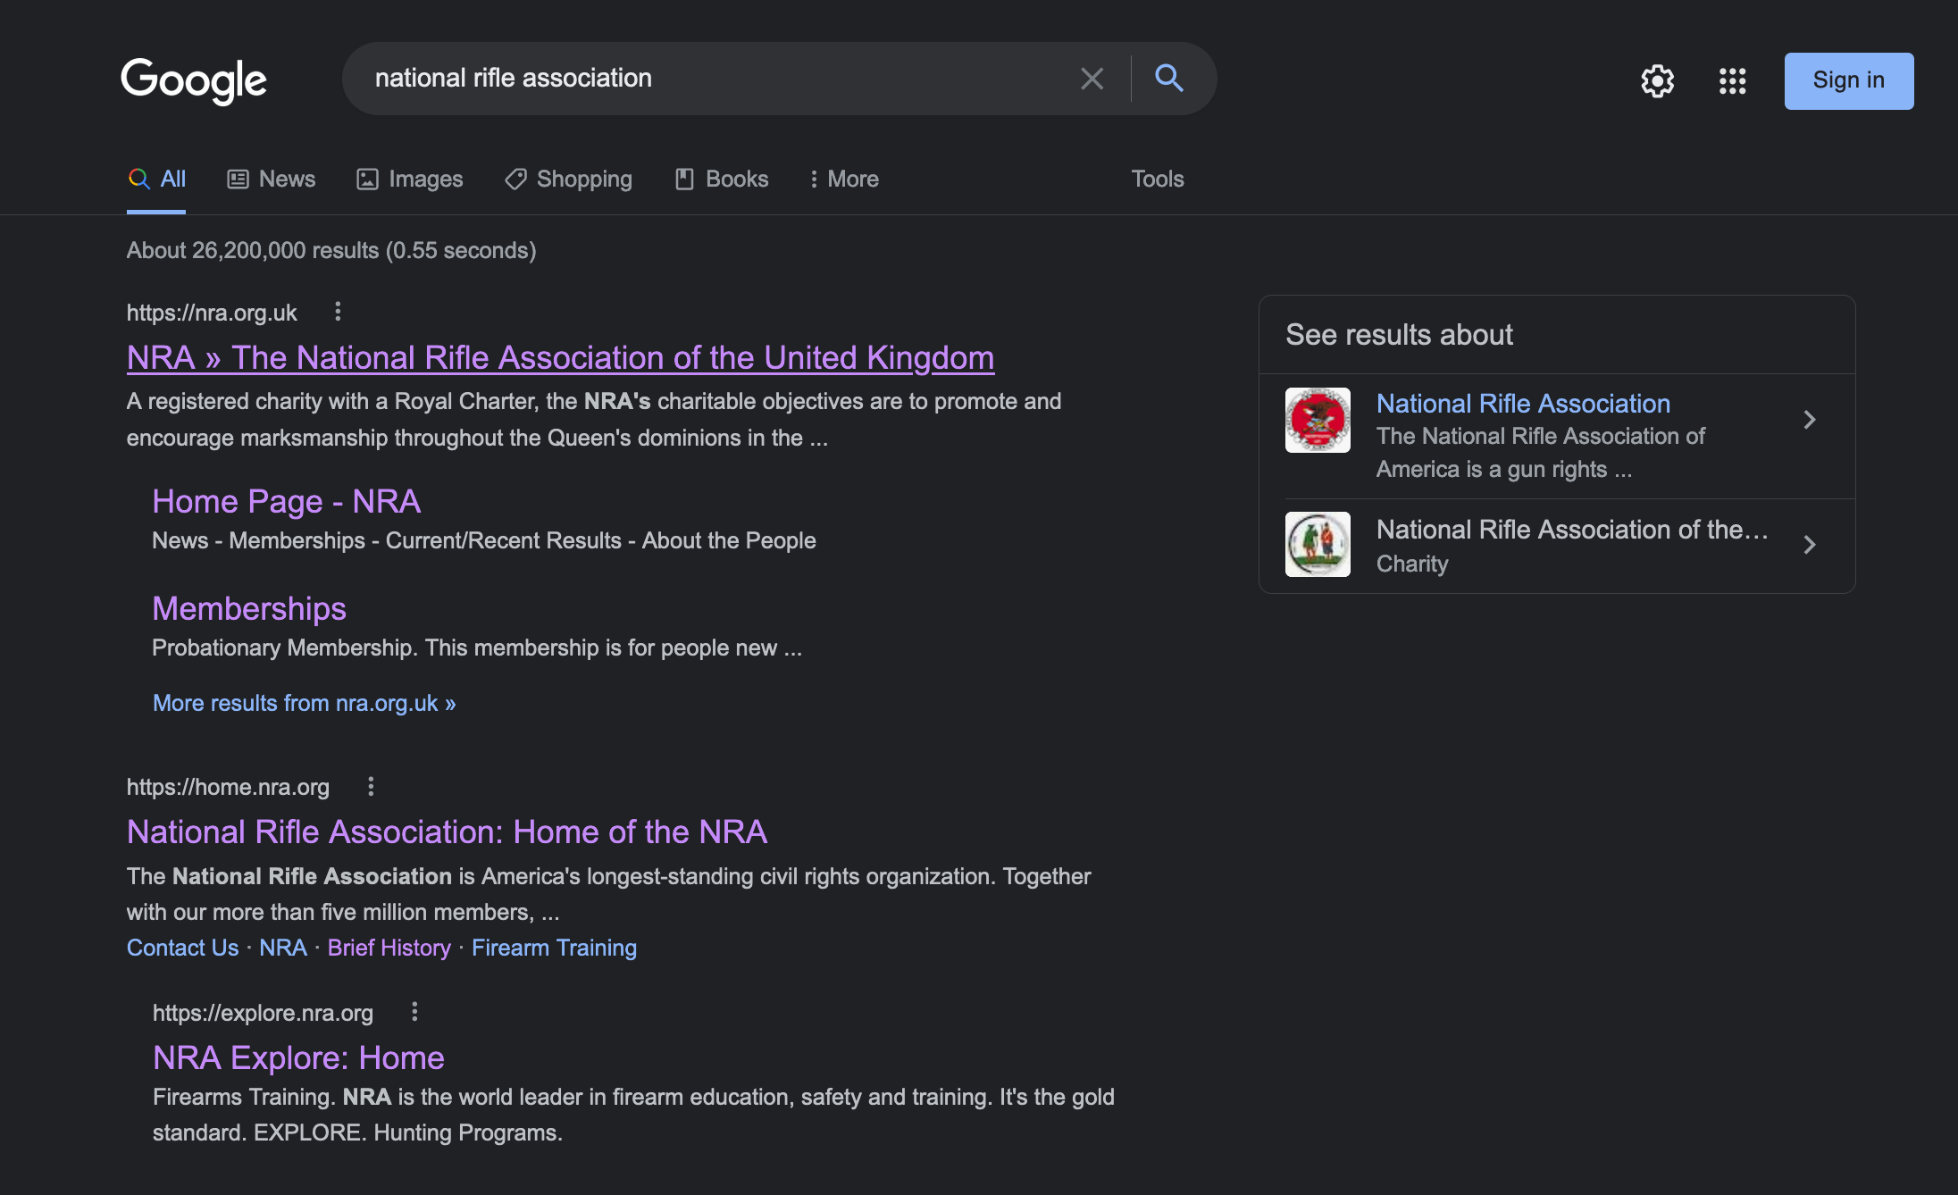Click inside the search input field
Viewport: 1958px width, 1195px height.
pyautogui.click(x=715, y=79)
